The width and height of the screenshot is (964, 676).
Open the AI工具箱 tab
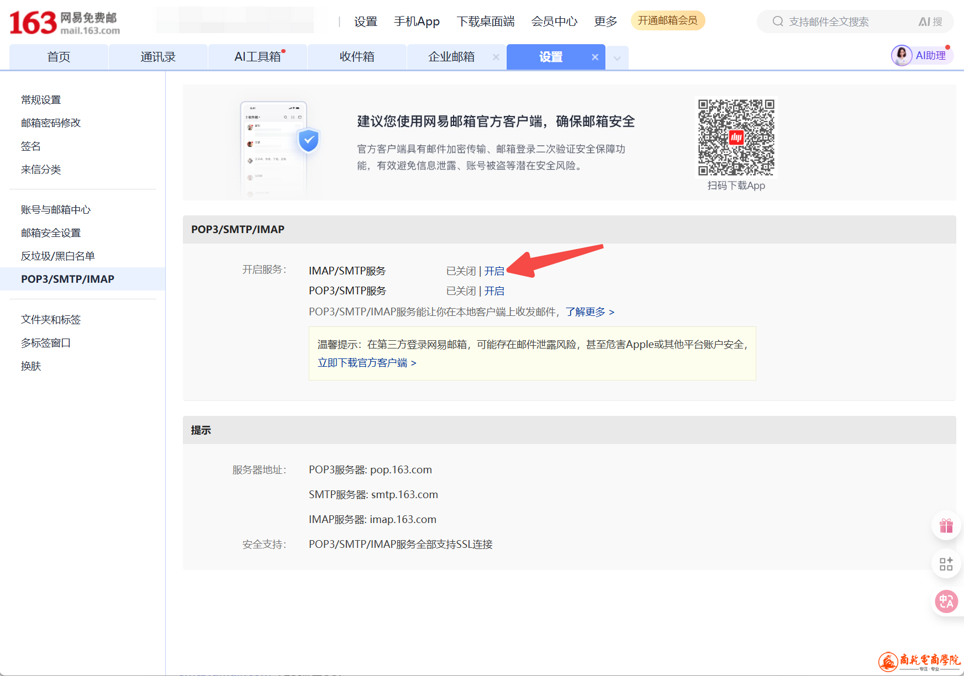(257, 57)
